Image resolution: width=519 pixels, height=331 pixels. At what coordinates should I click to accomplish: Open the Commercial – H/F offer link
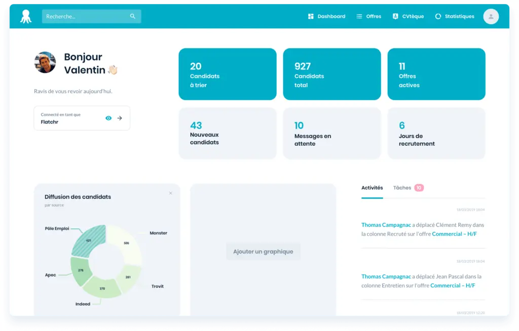[x=454, y=234]
